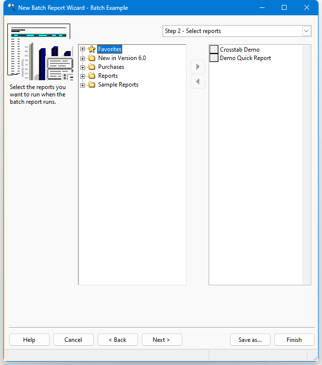Viewport: 322px width, 365px height.
Task: Click the Next > button
Action: (161, 340)
